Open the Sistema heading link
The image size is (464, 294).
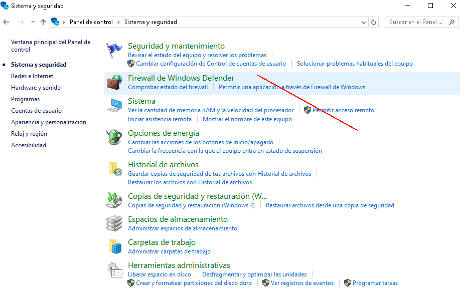(x=141, y=101)
